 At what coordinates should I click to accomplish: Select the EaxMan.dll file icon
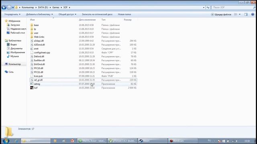tap(32, 60)
